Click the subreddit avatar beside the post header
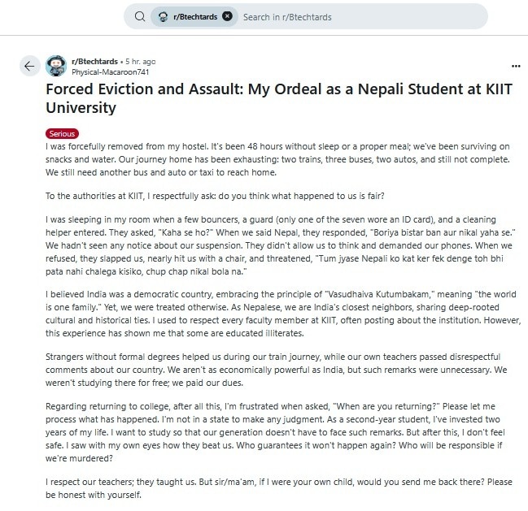The width and height of the screenshot is (528, 511). click(x=56, y=66)
